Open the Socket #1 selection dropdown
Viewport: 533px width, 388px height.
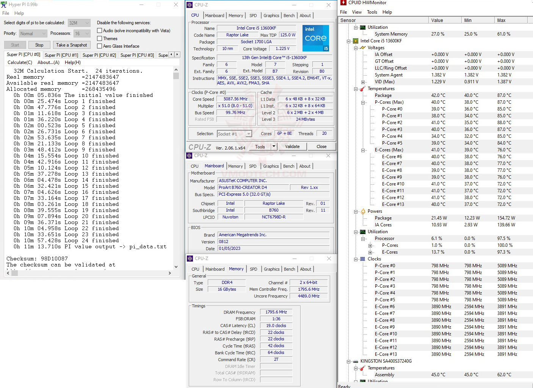click(235, 134)
